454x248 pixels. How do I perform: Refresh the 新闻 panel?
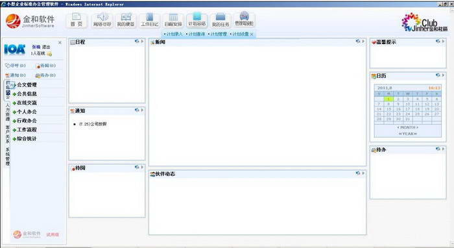[358, 42]
